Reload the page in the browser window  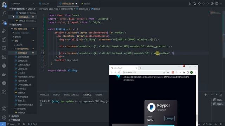point(119,72)
